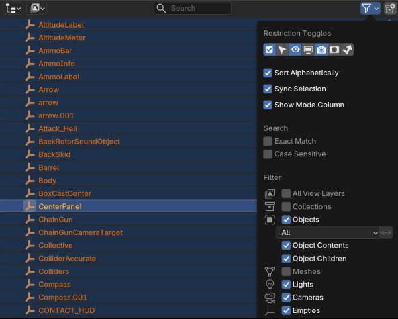Image resolution: width=398 pixels, height=319 pixels.
Task: Click the Cameras filter icon
Action: coord(270,298)
